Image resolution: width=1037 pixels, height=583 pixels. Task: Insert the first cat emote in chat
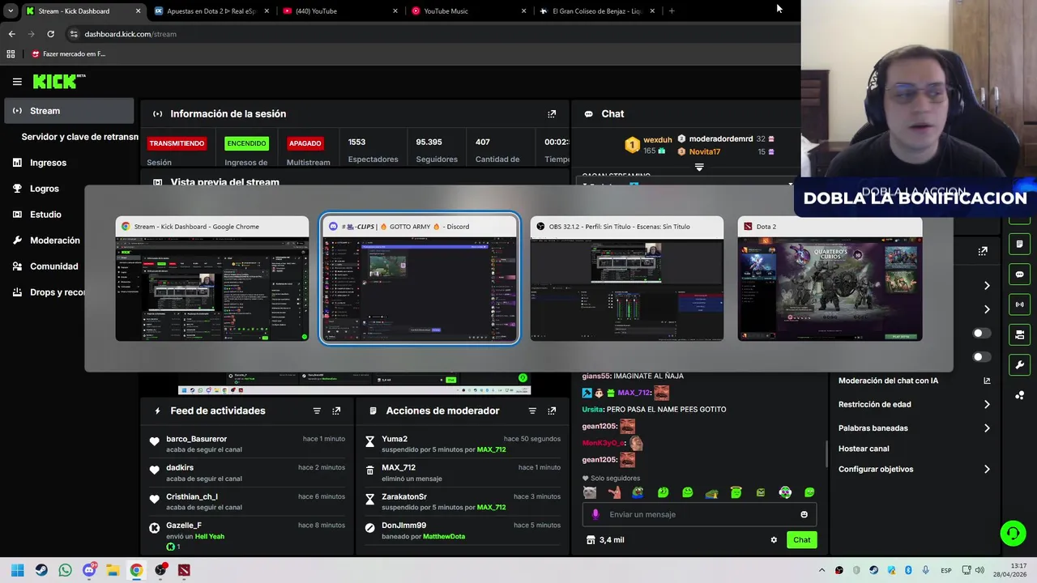tap(590, 492)
